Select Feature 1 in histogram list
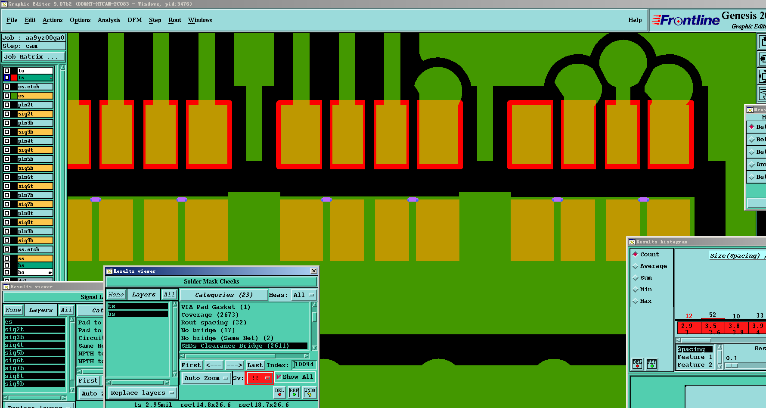The image size is (766, 408). [695, 357]
